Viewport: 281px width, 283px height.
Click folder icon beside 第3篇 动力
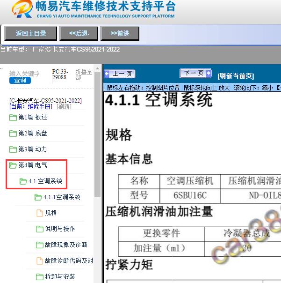coord(13,149)
